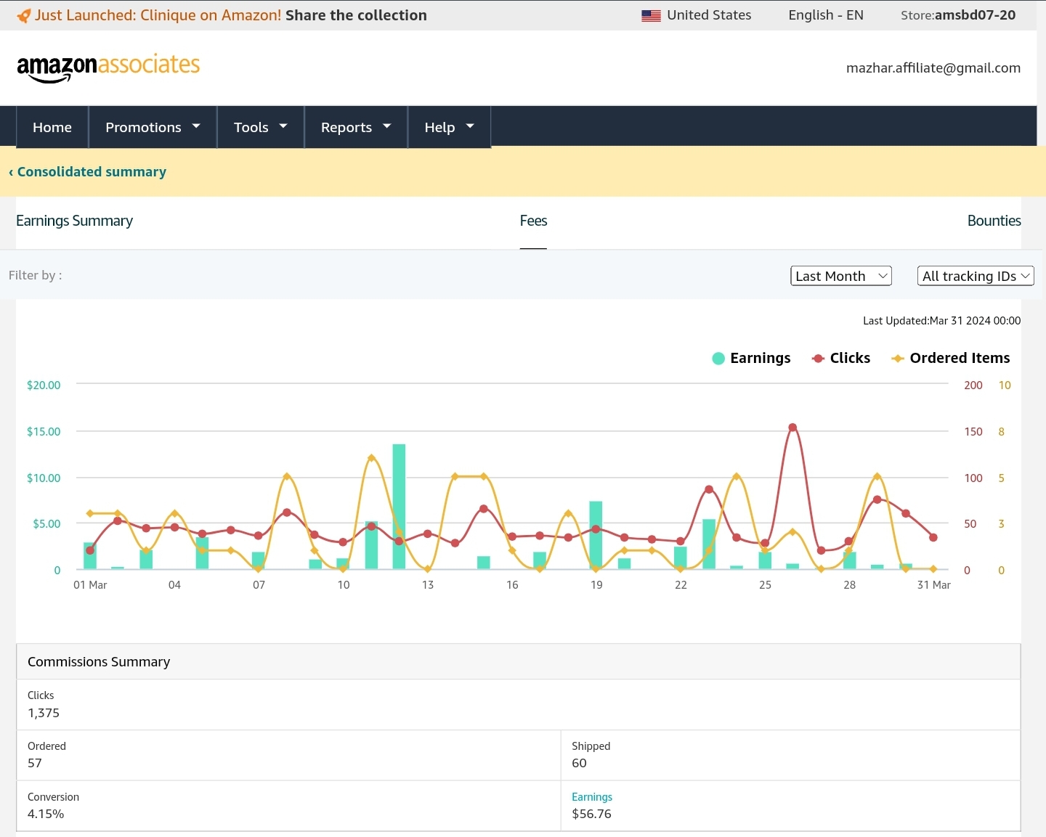The height and width of the screenshot is (837, 1046).
Task: Open the Last Month date filter dropdown
Action: coord(841,276)
